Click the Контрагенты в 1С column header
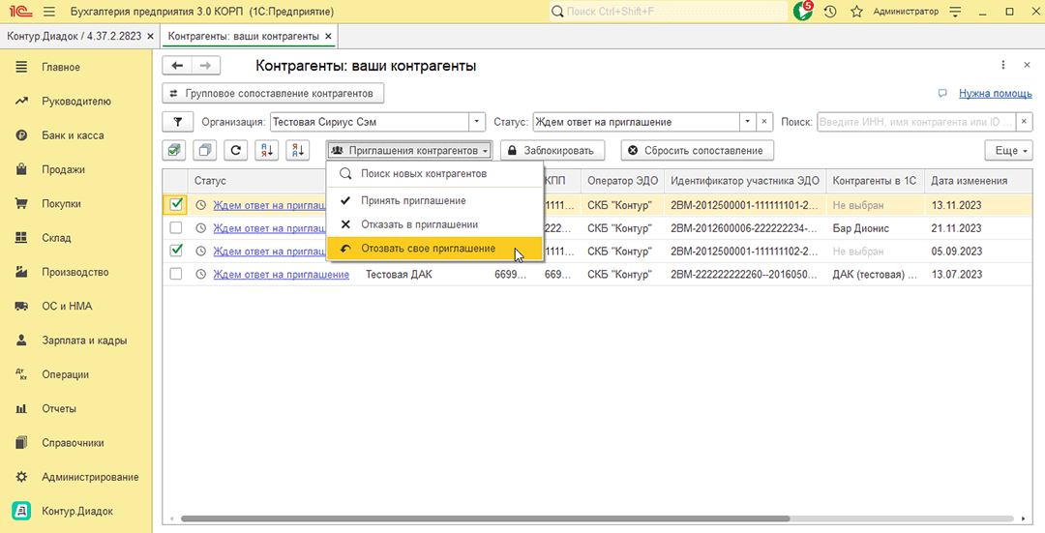Screen dimensions: 1045x533 pos(875,181)
